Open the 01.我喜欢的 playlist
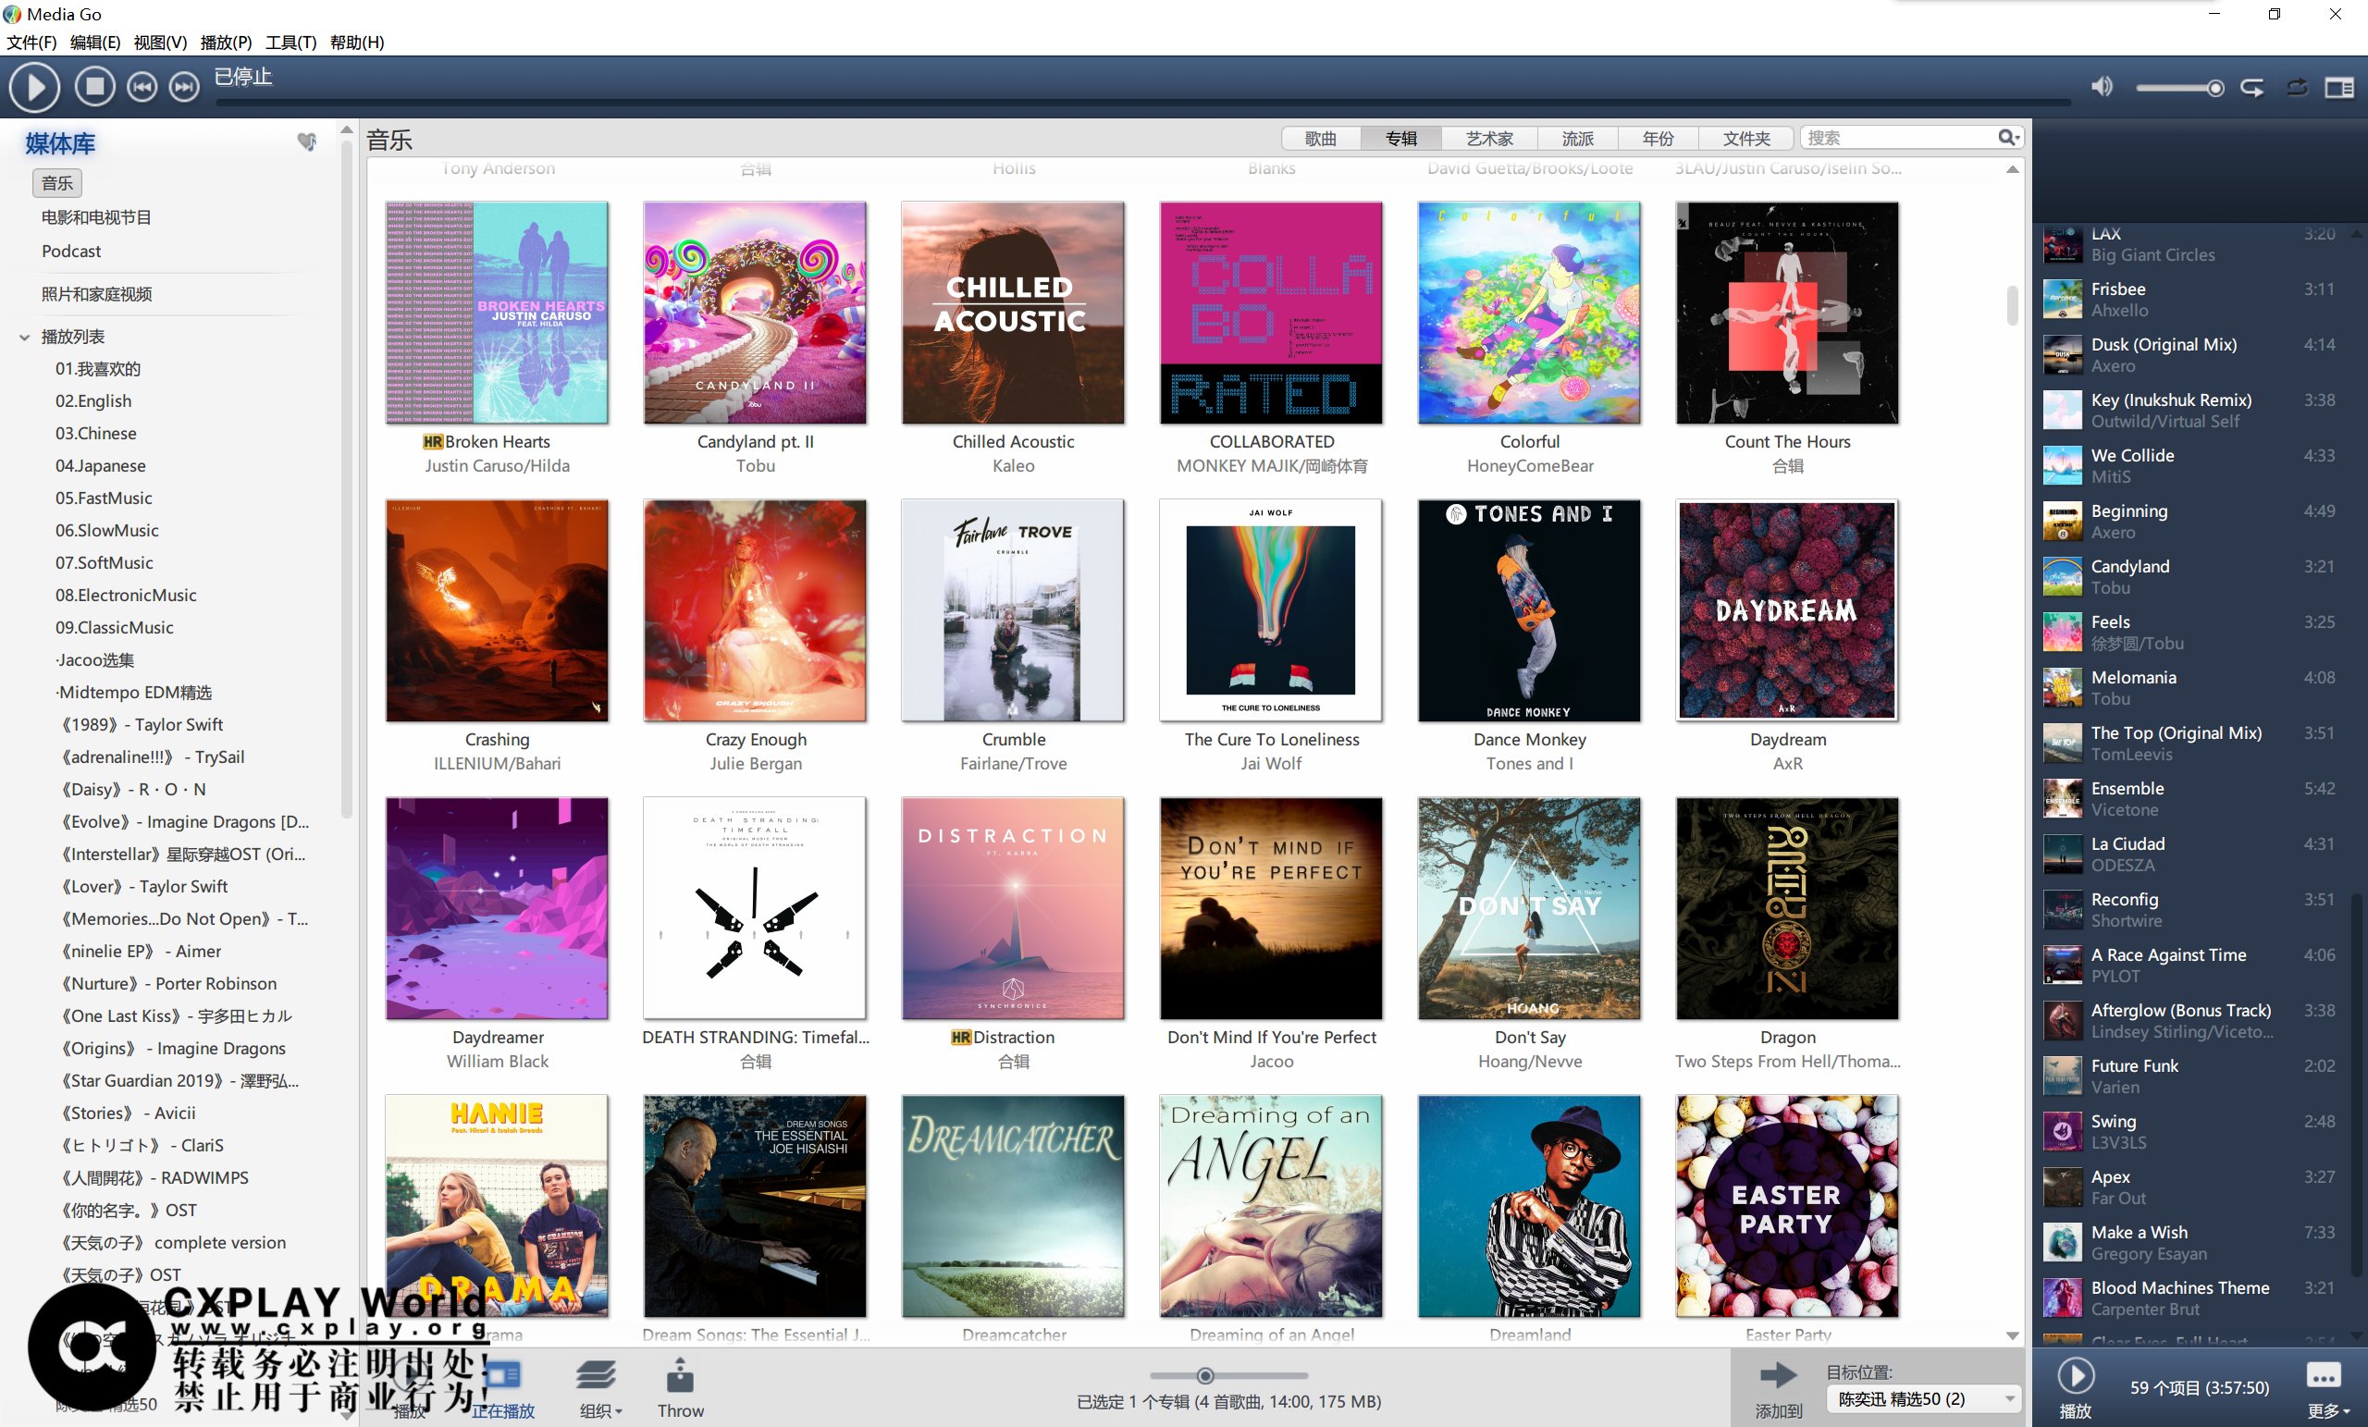The width and height of the screenshot is (2368, 1427). click(x=98, y=369)
